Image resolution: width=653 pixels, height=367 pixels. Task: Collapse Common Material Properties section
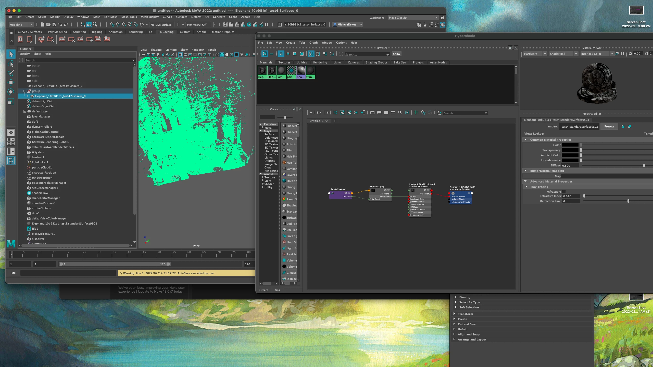pos(525,140)
